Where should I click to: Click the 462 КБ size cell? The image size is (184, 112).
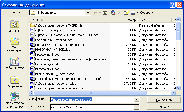tap(131, 79)
